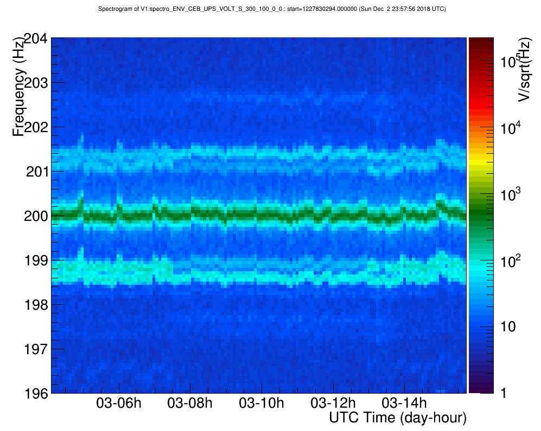
Task: Click the dark green 200 Hz line in spectrogram
Action: click(x=259, y=216)
